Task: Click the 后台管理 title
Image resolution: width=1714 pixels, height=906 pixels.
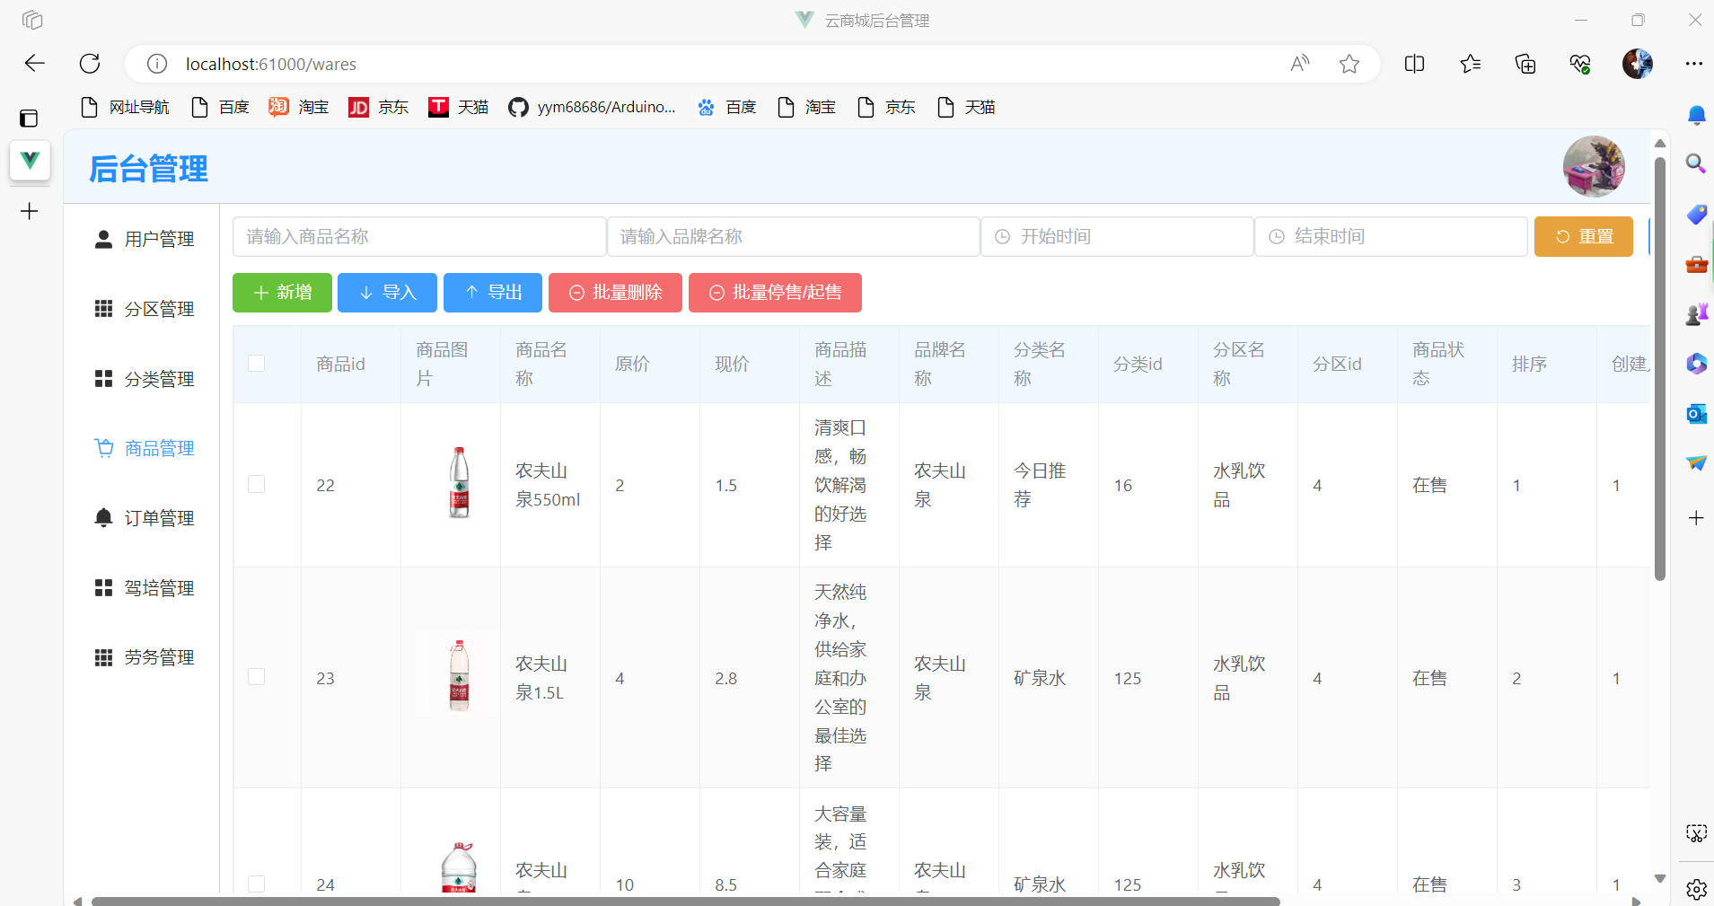Action: pos(148,169)
